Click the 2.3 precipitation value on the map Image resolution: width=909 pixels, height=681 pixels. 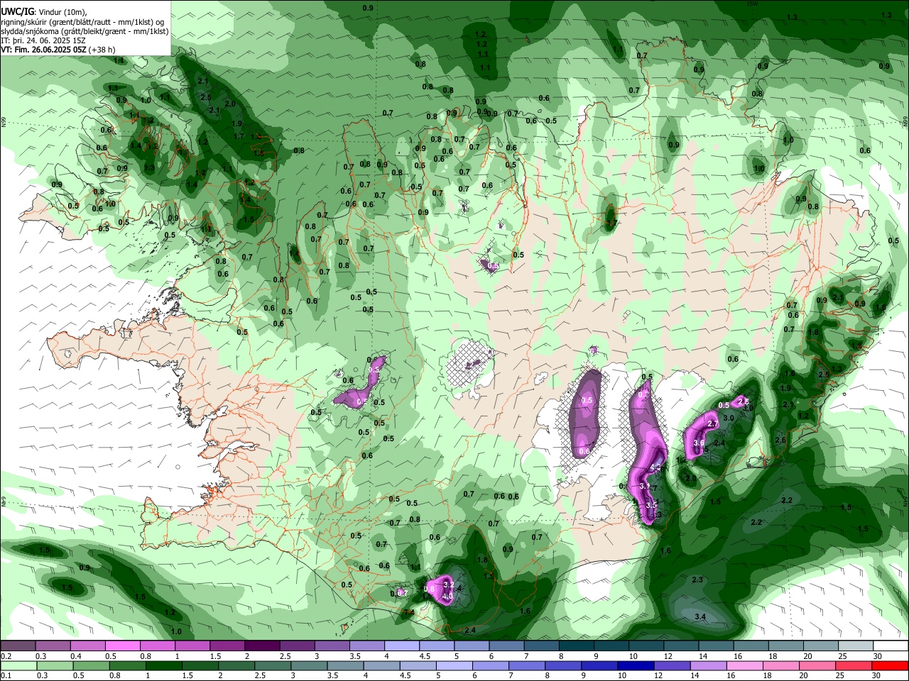[x=697, y=580]
